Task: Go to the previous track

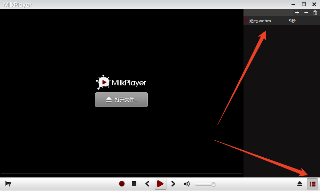Action: click(147, 184)
